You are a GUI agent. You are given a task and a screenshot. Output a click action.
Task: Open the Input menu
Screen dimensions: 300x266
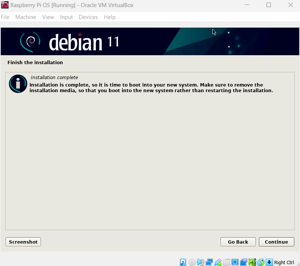[x=66, y=17]
